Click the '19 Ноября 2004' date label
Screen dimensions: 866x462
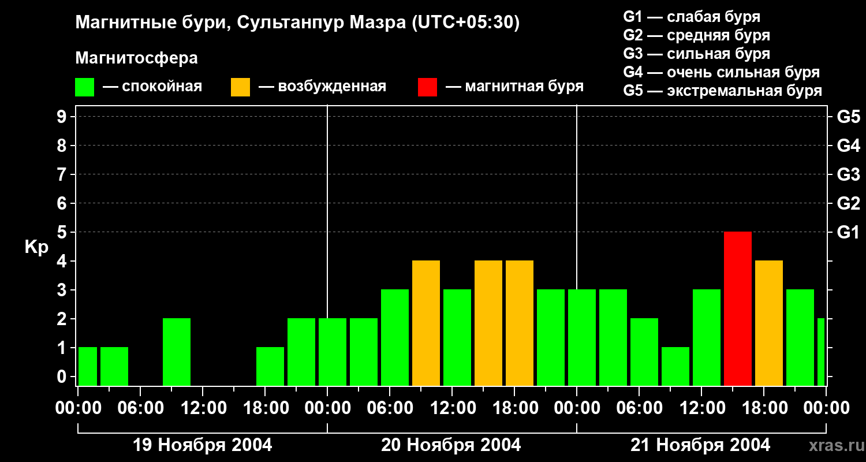coord(202,445)
